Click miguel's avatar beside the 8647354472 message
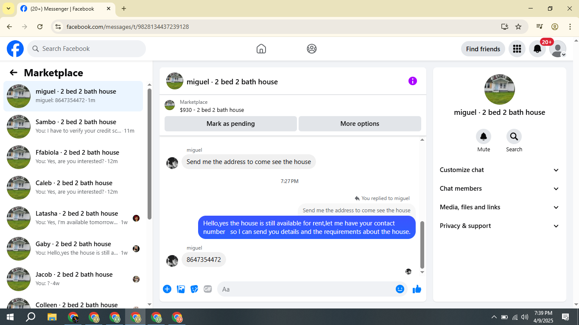Image resolution: width=579 pixels, height=325 pixels. coord(172,261)
